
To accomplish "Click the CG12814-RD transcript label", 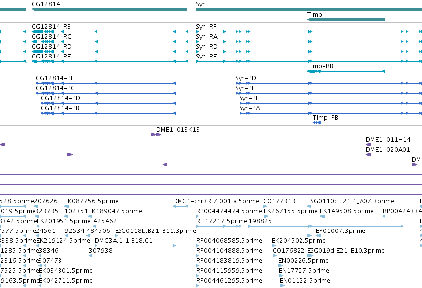I will click(x=52, y=47).
